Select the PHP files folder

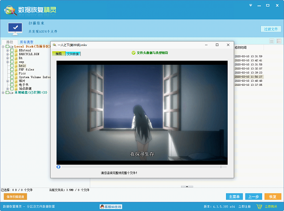27,69
